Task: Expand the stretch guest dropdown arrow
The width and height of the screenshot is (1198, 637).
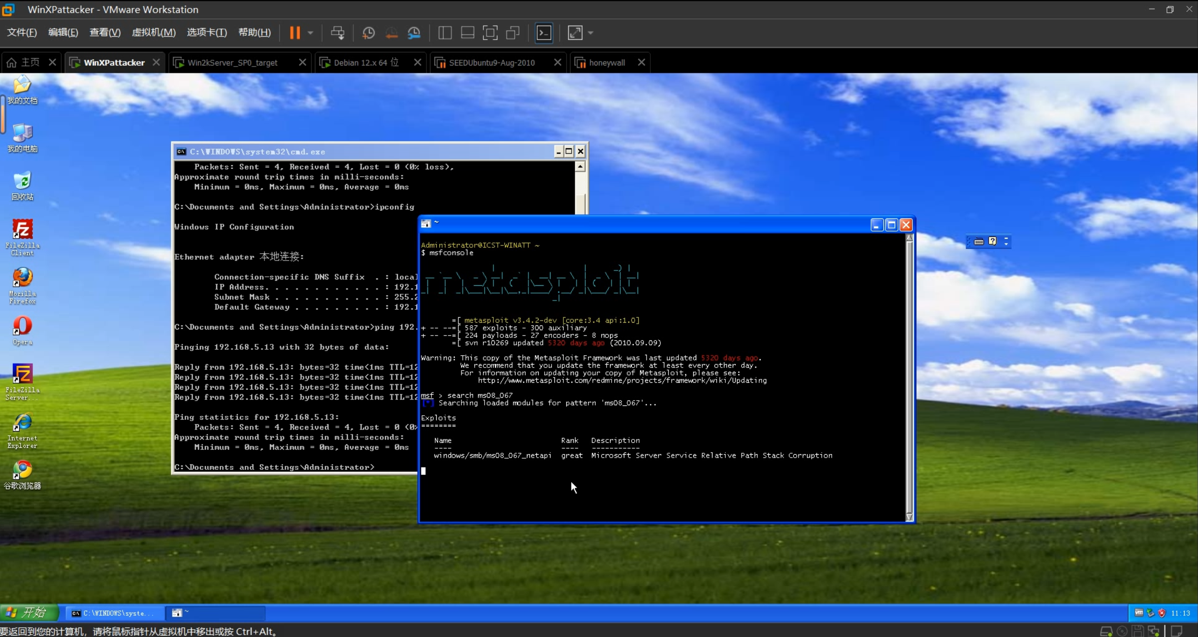Action: (x=590, y=33)
